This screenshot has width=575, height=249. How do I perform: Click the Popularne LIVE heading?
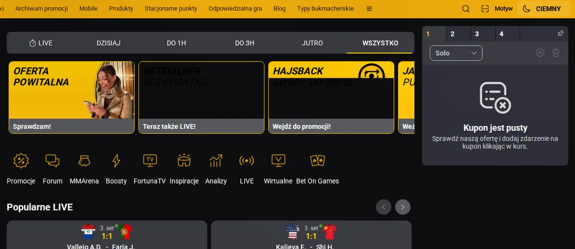(x=40, y=207)
